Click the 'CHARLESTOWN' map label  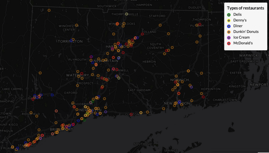(225, 100)
